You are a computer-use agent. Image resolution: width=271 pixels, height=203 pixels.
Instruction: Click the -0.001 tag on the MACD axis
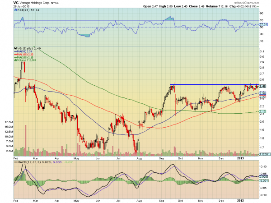(264, 181)
